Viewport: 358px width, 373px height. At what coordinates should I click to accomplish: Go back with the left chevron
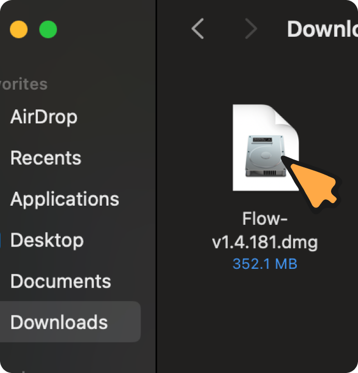(198, 28)
